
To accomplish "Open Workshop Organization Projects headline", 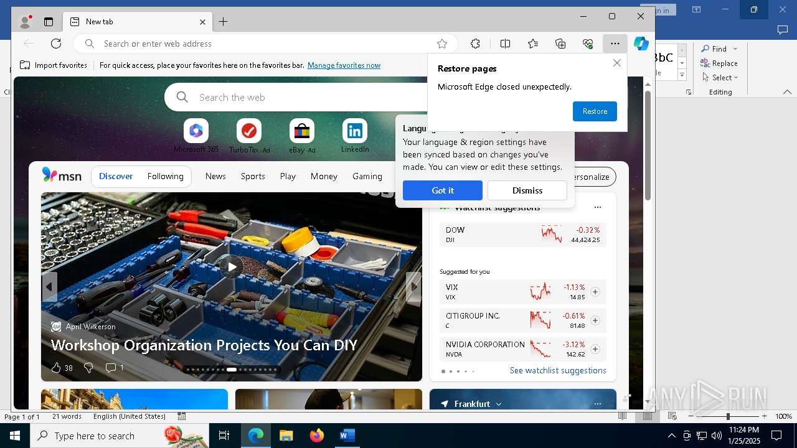I will point(204,345).
